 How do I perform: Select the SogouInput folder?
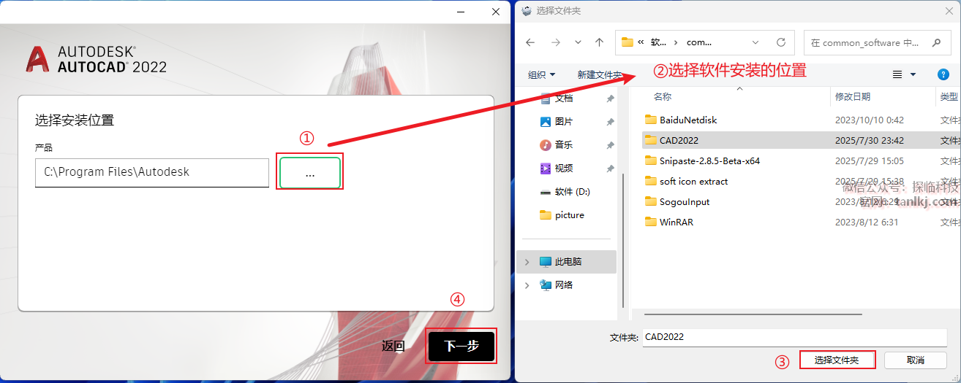coord(685,201)
